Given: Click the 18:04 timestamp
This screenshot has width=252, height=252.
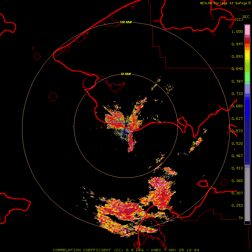Looking at the screenshot, I should click(193, 250).
